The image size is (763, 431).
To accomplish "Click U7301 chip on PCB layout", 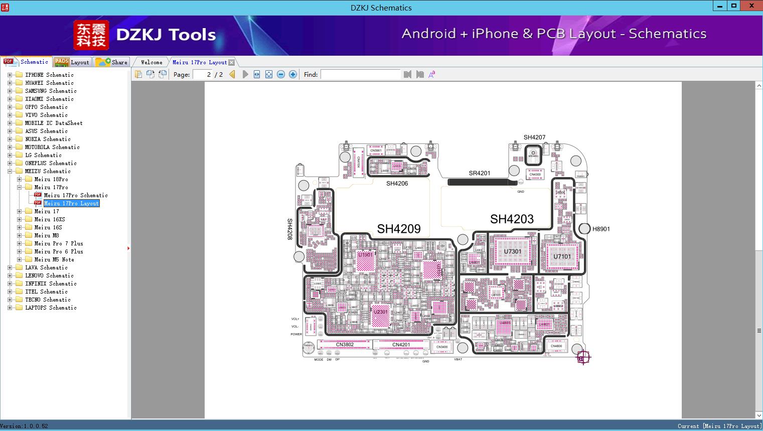I will click(x=512, y=251).
